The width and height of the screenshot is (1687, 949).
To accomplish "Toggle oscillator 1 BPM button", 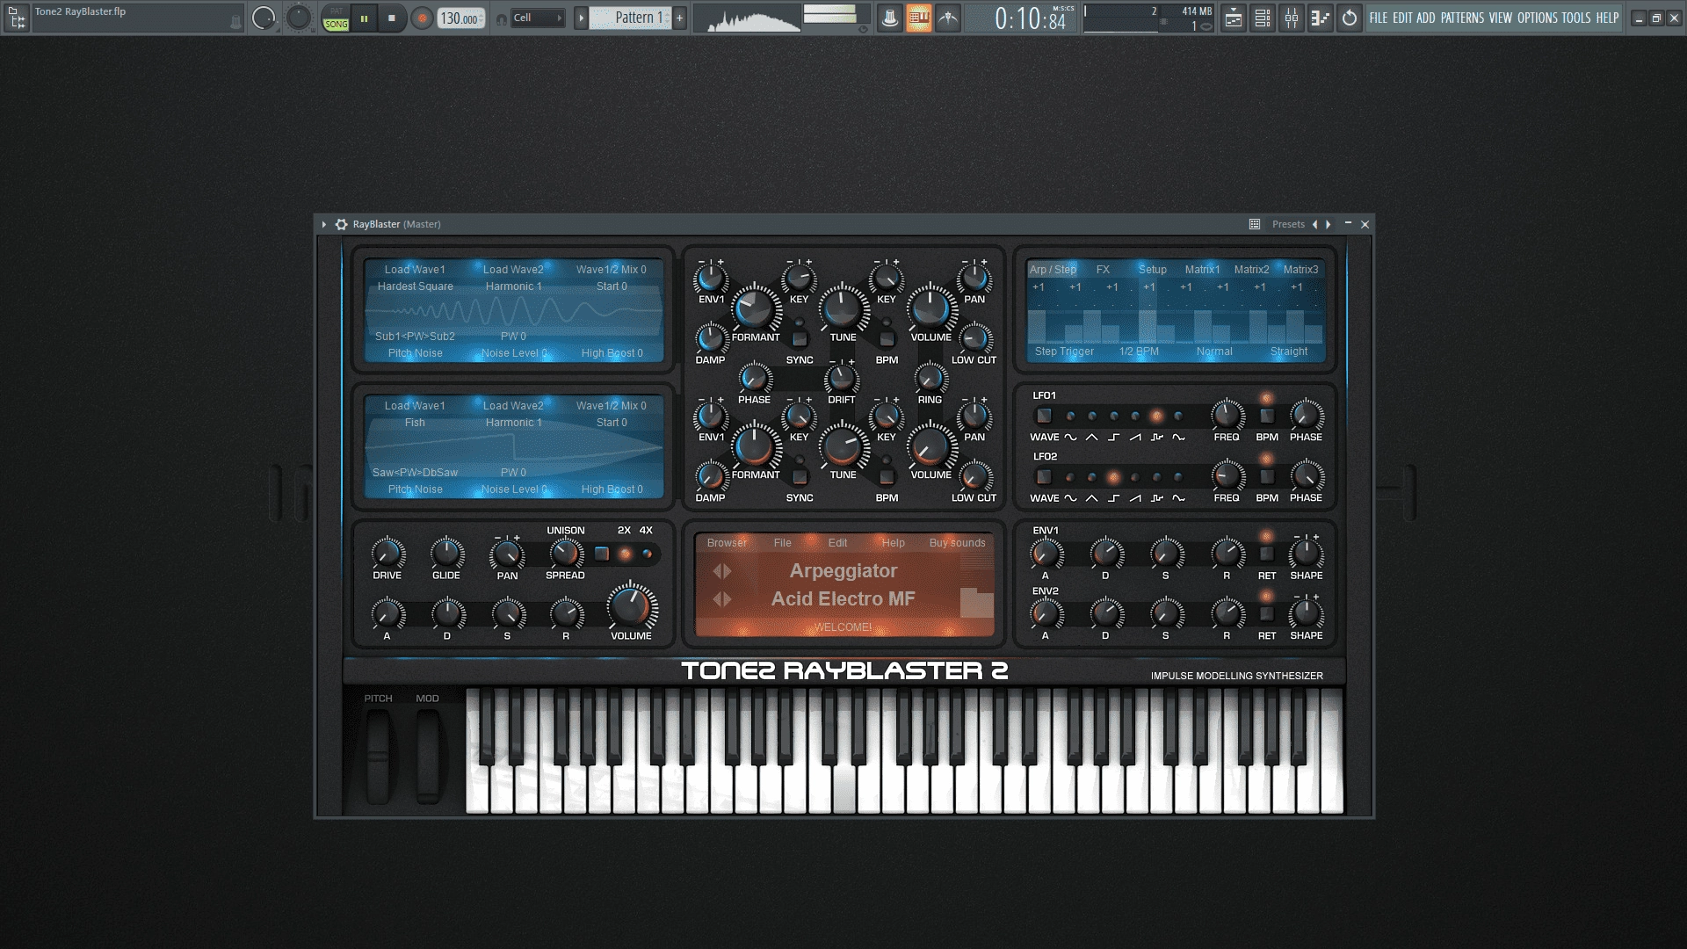I will click(887, 338).
